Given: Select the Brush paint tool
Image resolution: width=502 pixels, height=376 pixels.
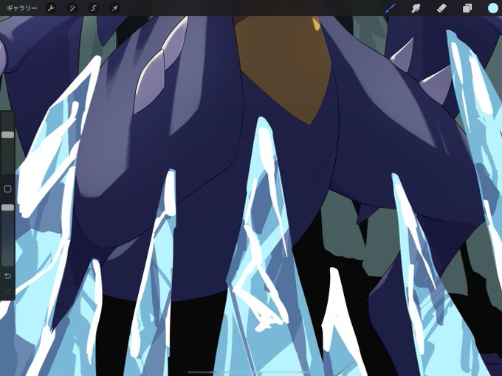Looking at the screenshot, I should click(391, 8).
